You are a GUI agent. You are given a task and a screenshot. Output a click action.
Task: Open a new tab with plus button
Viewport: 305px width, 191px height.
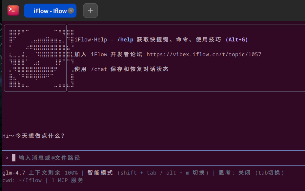(90, 11)
